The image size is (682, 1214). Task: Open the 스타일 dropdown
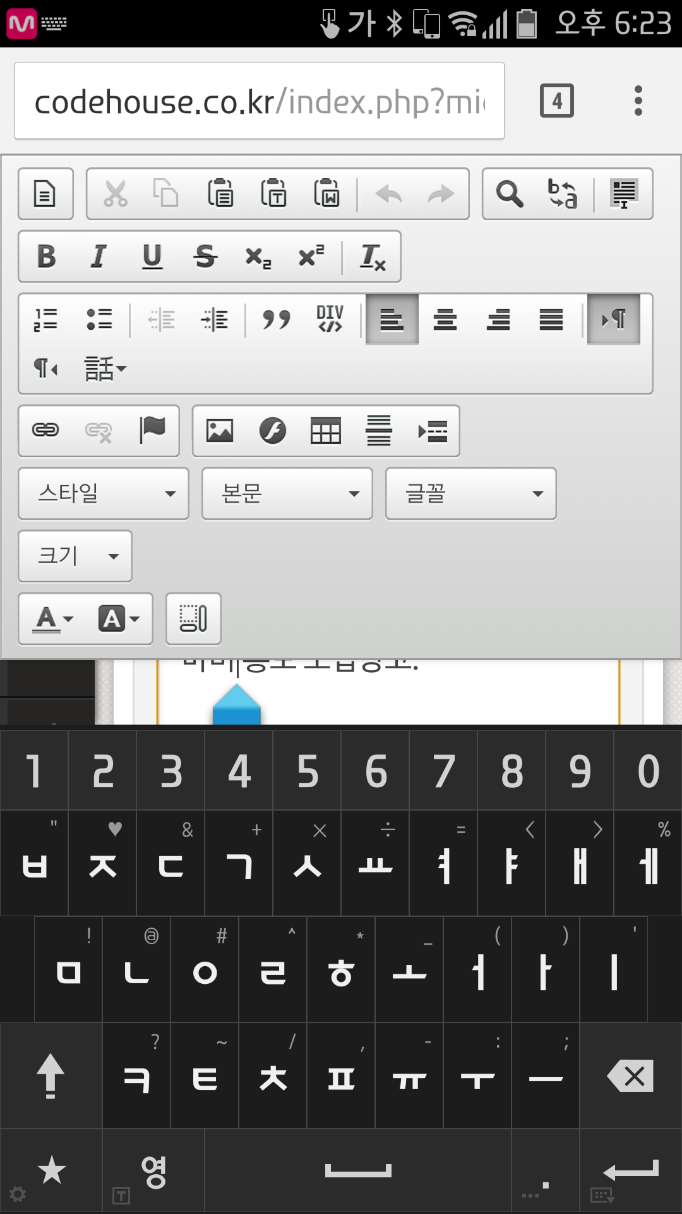[x=104, y=494]
